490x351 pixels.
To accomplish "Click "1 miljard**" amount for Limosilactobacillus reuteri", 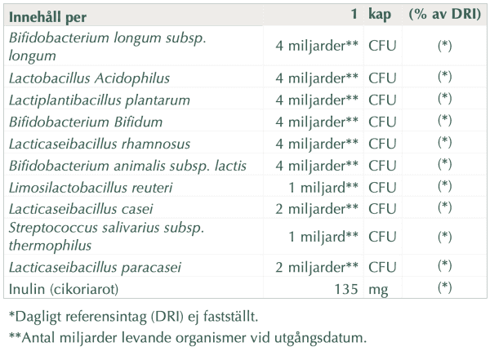I will coord(324,188).
